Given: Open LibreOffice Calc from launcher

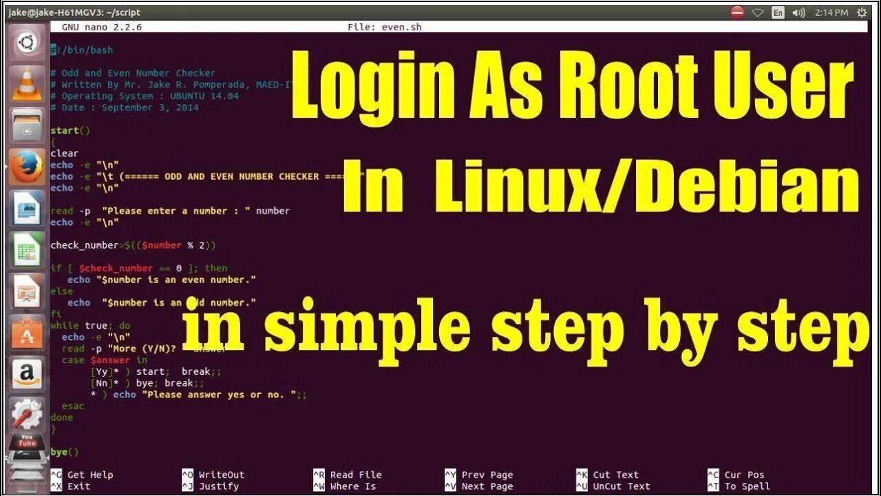Looking at the screenshot, I should click(27, 249).
